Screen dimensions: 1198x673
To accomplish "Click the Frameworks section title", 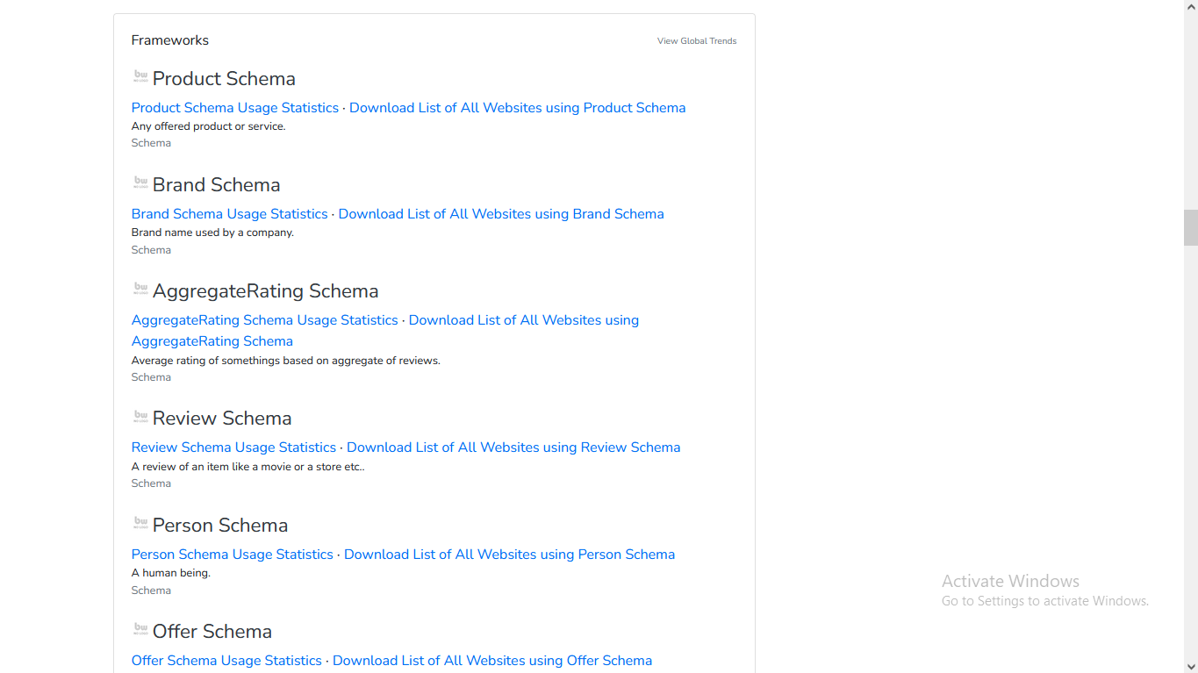I will click(x=170, y=40).
